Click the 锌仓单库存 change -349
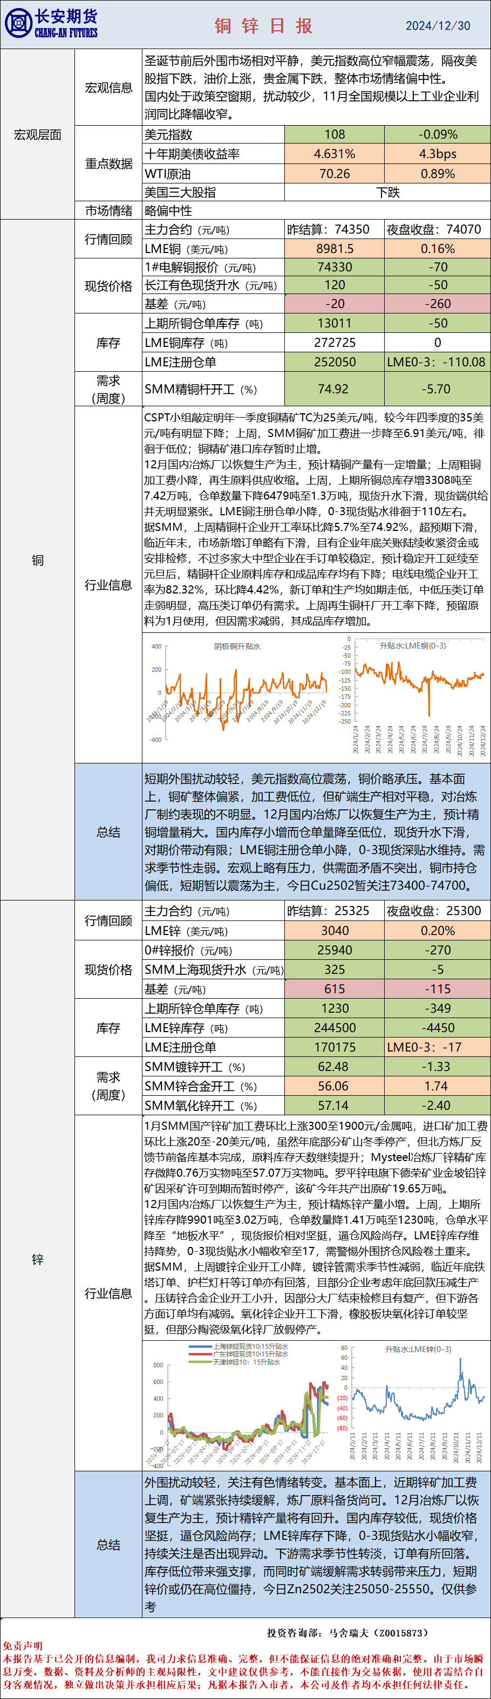491x1699 pixels. click(438, 1008)
